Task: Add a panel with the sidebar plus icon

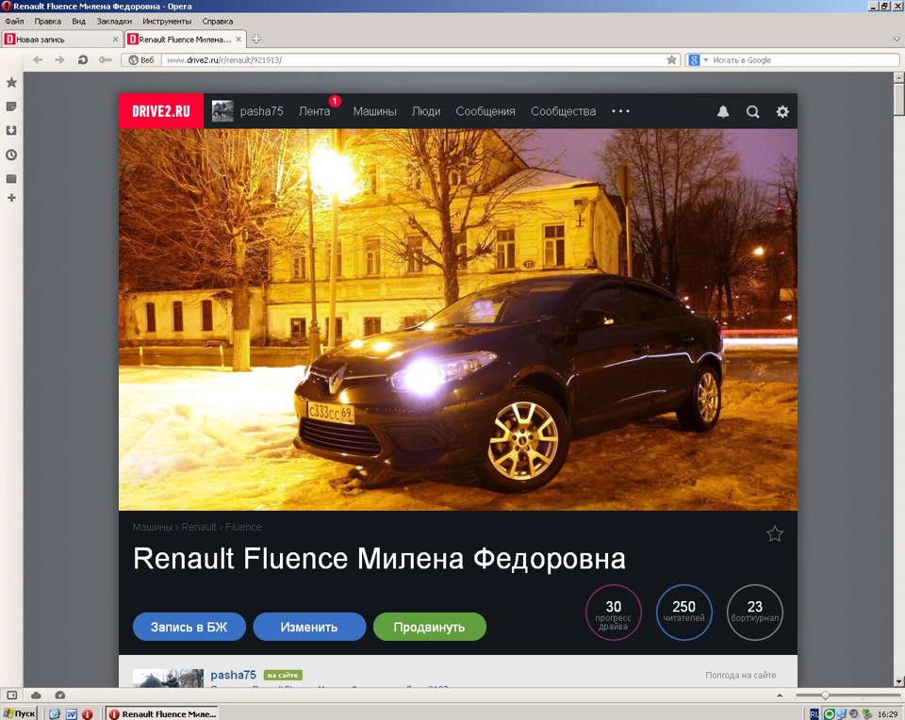Action: pyautogui.click(x=11, y=198)
